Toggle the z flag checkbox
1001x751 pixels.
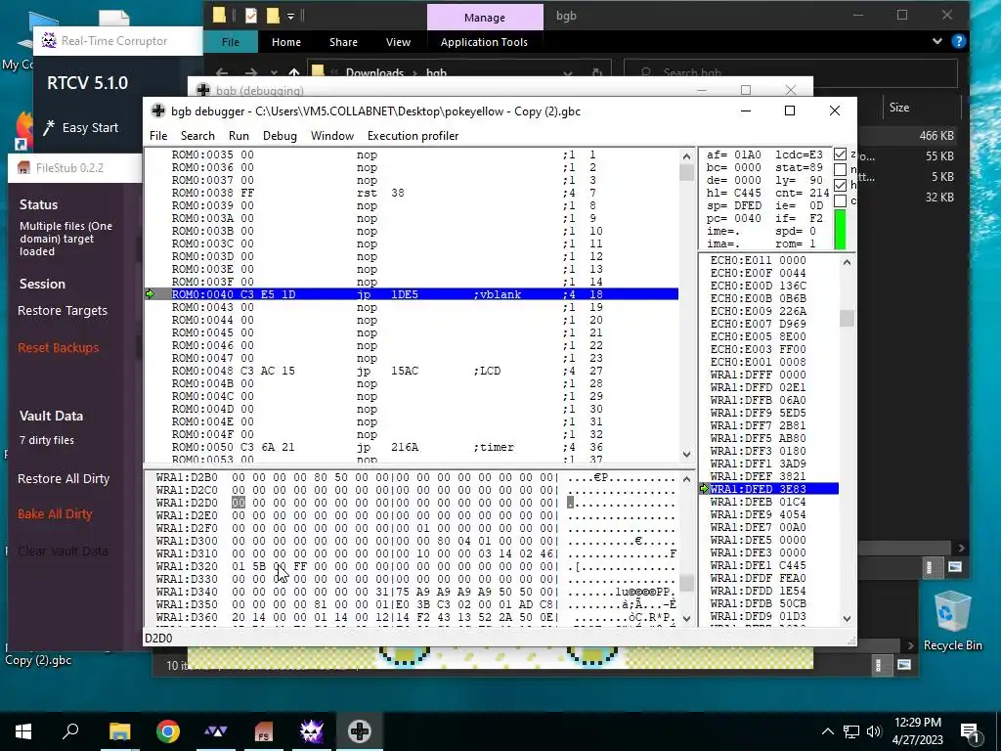coord(840,154)
